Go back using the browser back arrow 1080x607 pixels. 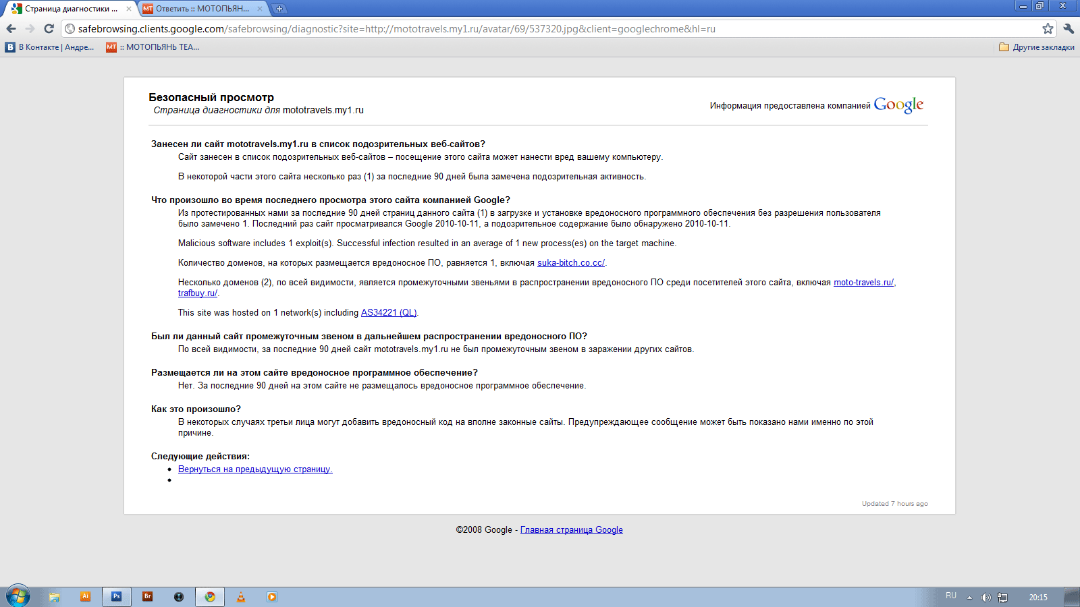pyautogui.click(x=11, y=28)
